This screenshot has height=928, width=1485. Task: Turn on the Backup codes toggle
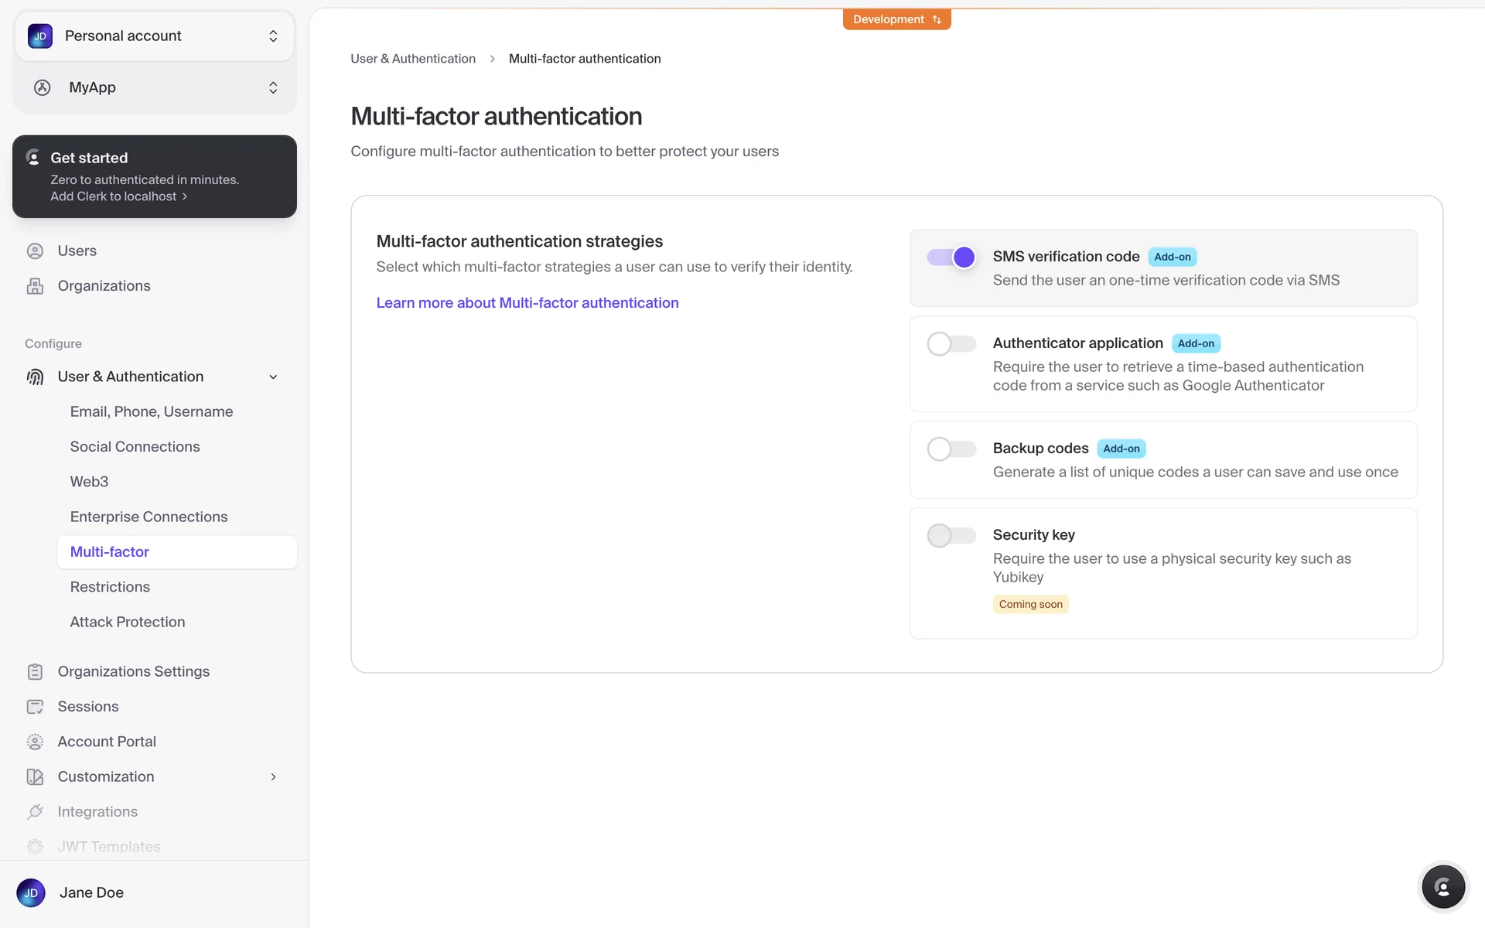tap(951, 449)
